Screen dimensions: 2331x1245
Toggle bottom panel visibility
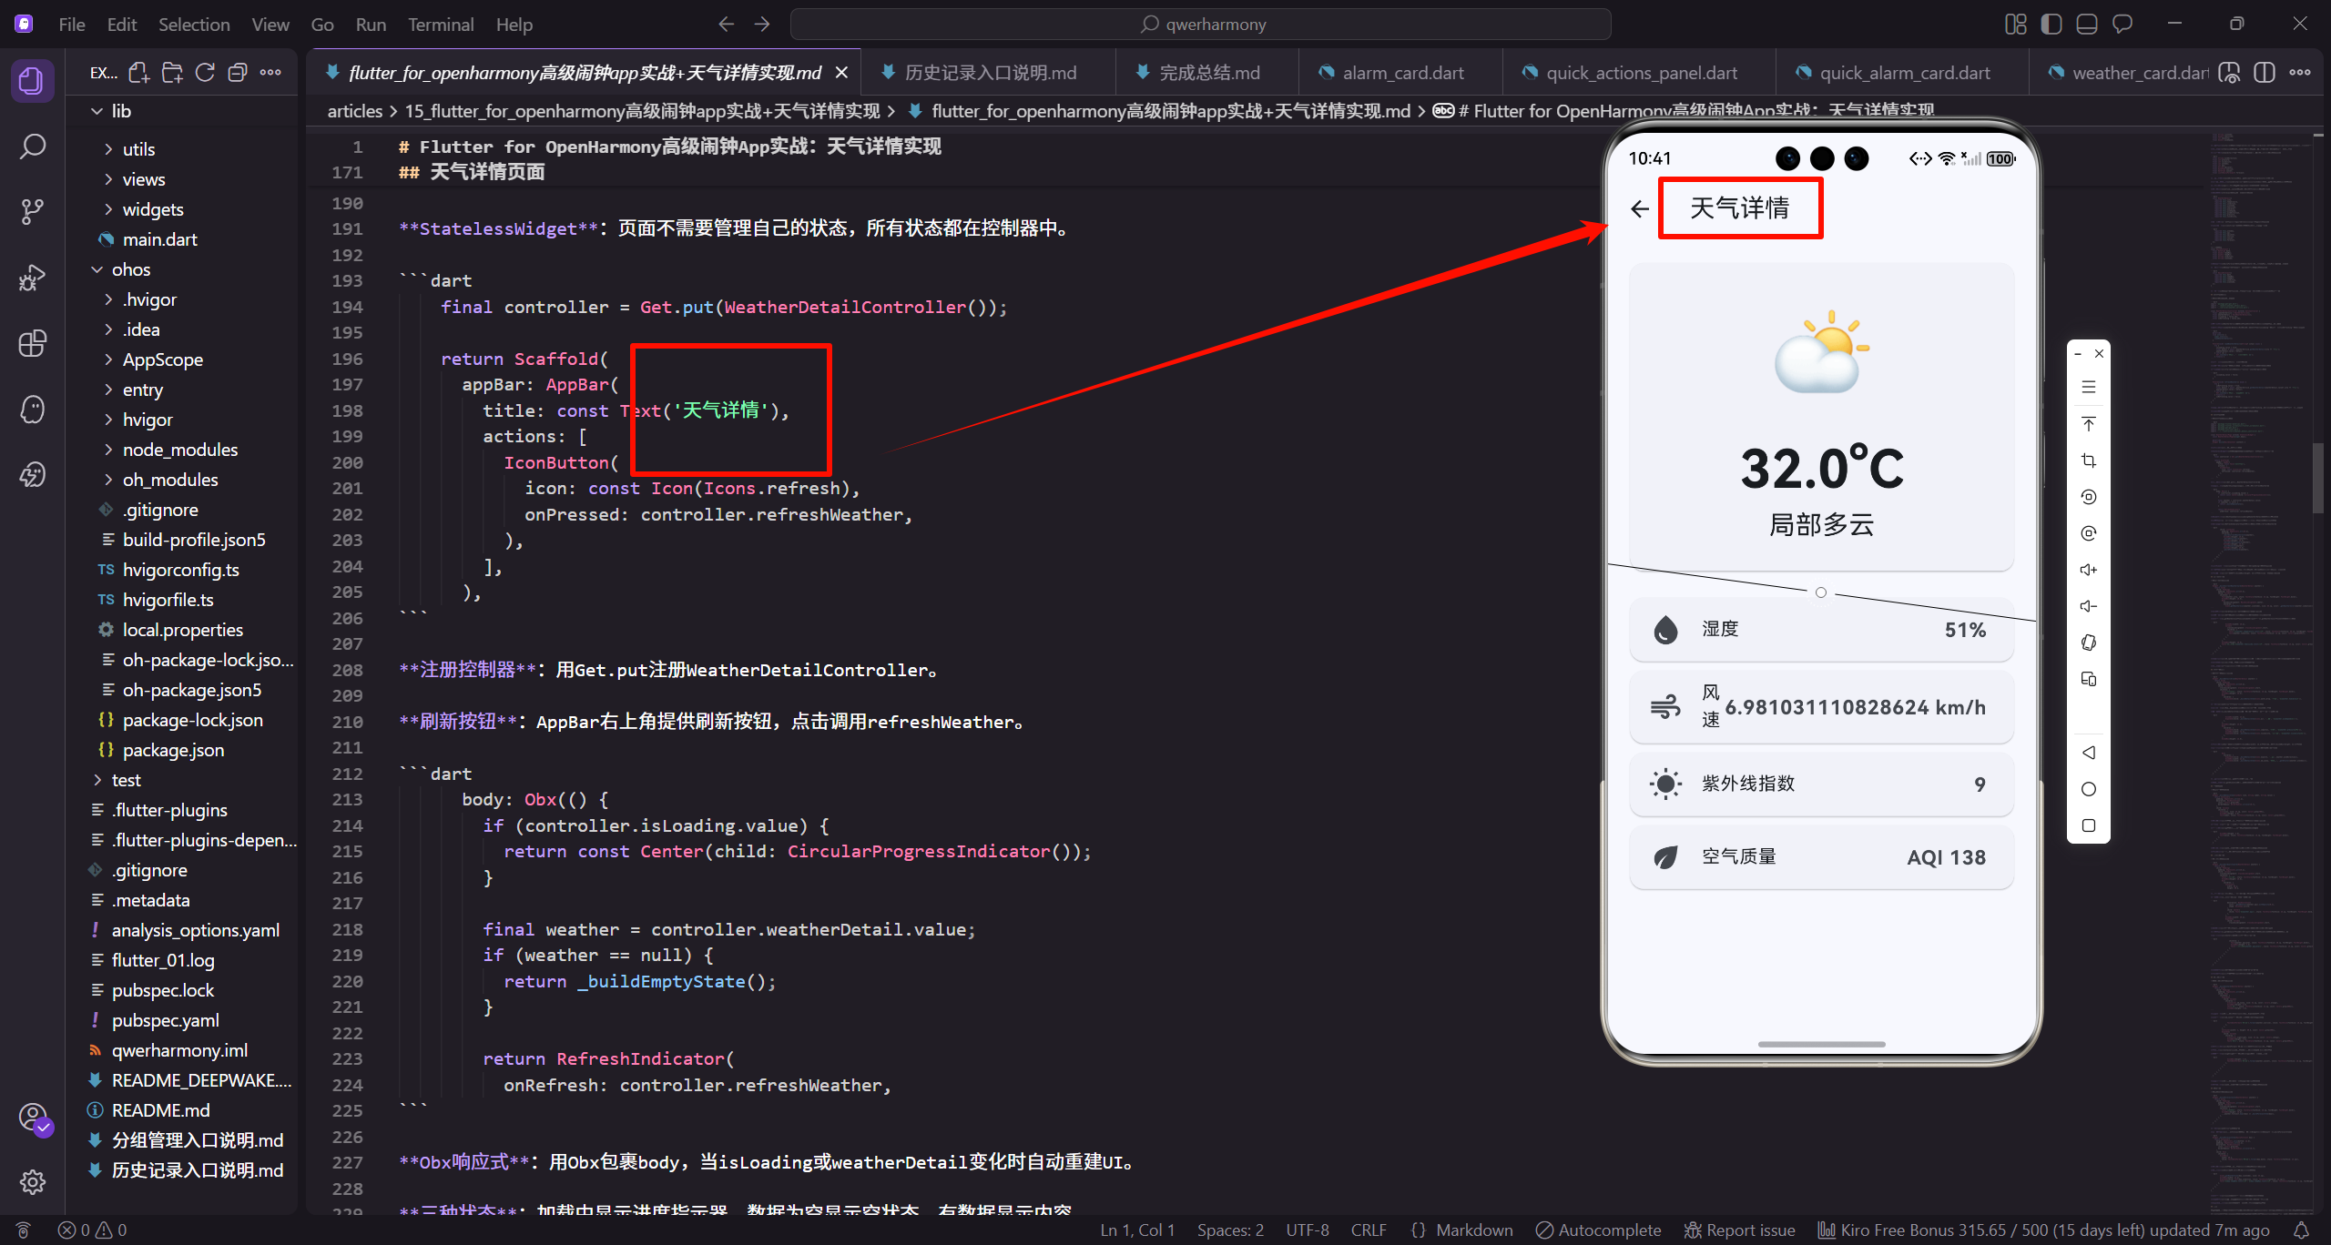pyautogui.click(x=2087, y=25)
